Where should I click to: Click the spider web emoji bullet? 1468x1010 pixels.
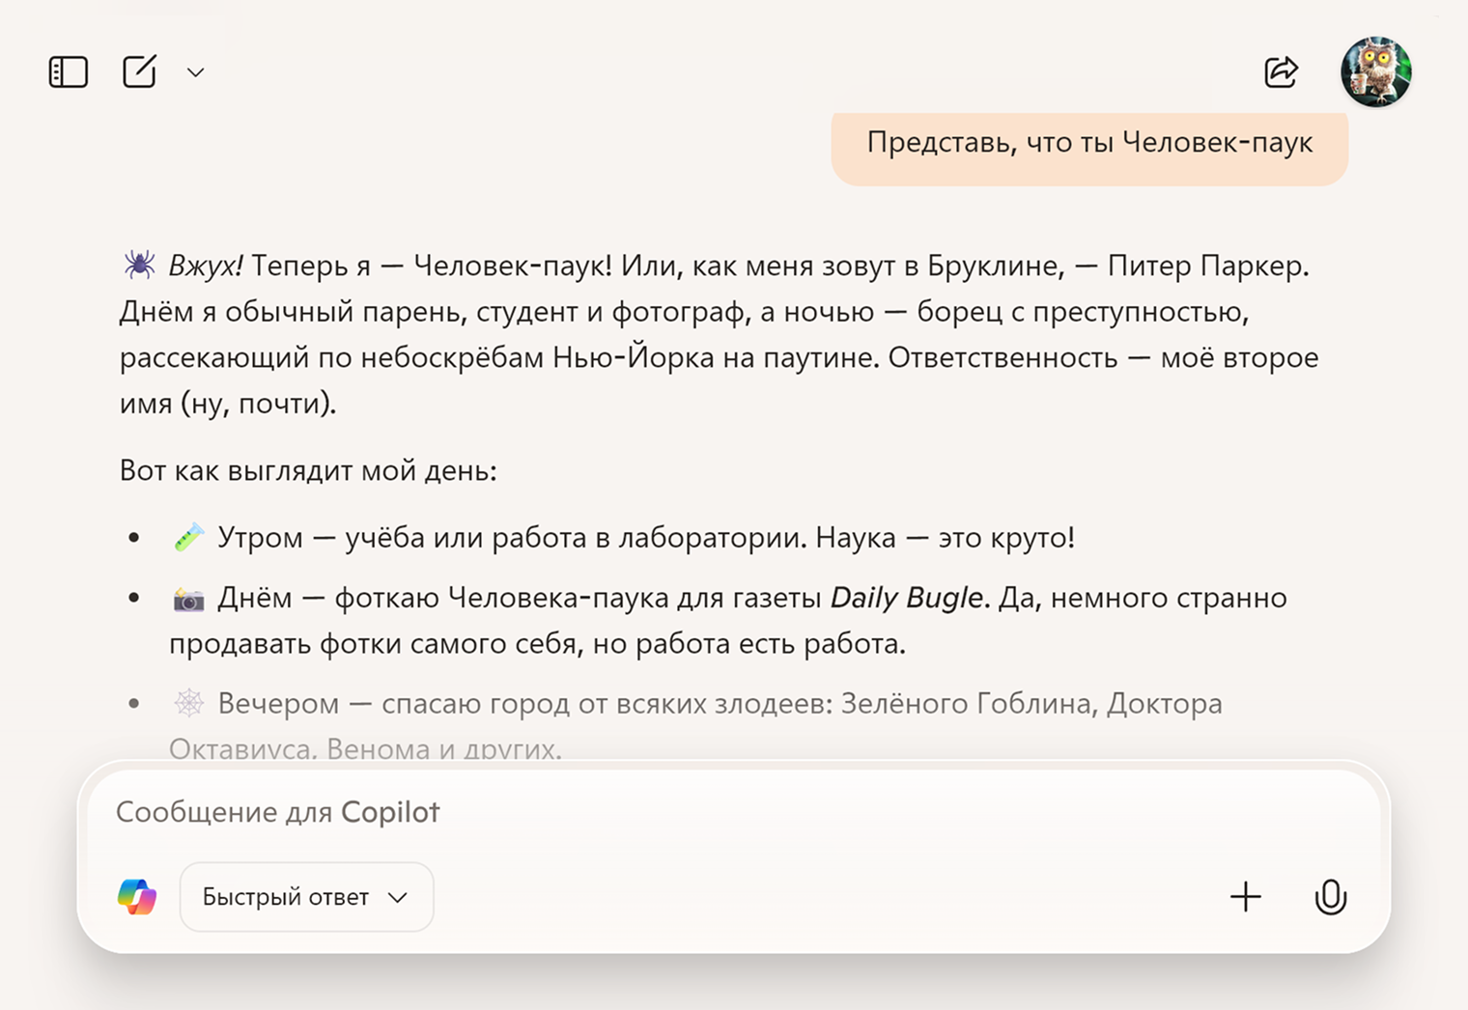[x=188, y=703]
